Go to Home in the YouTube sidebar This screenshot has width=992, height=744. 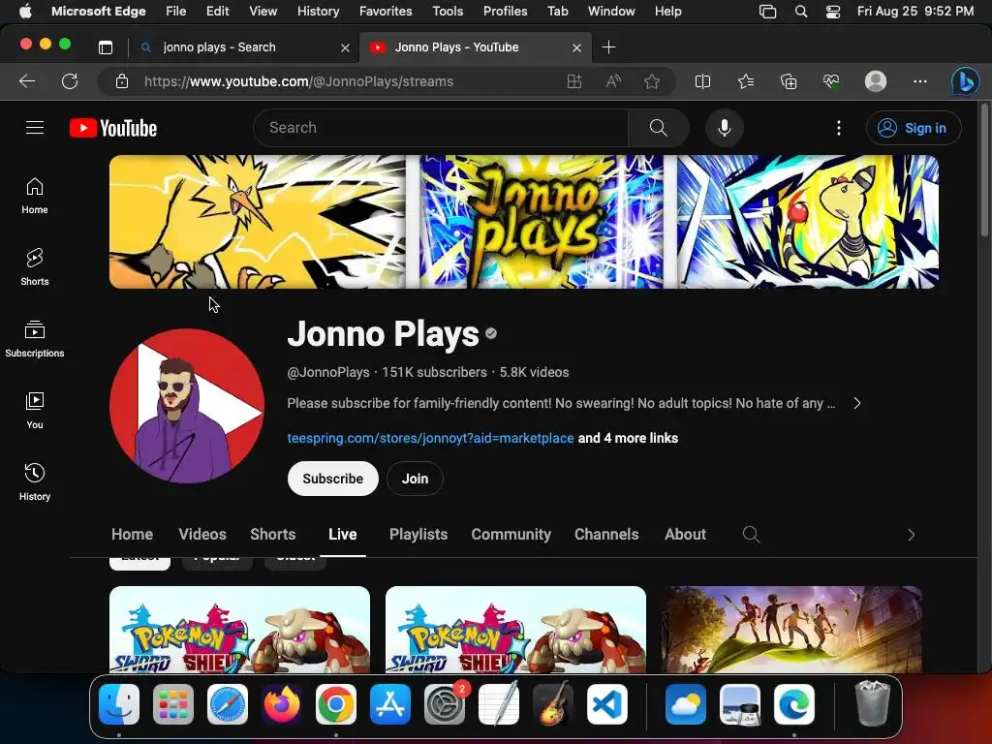coord(35,196)
